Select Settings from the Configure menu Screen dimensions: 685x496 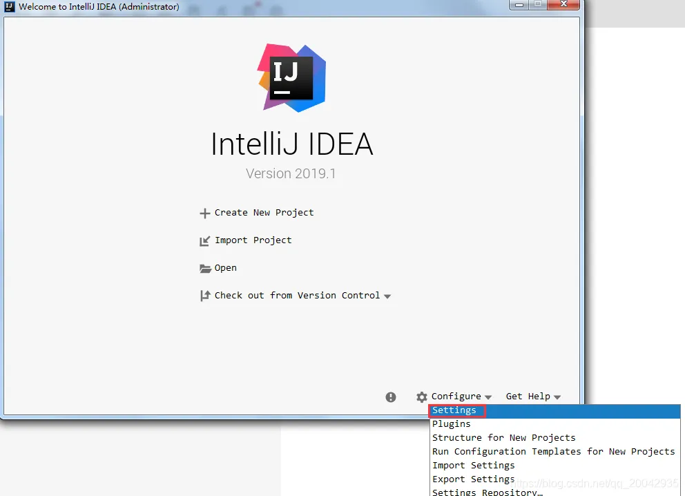[554, 411]
